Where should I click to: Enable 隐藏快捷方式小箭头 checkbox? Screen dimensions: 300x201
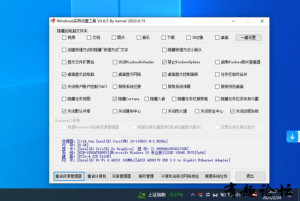pos(164,50)
